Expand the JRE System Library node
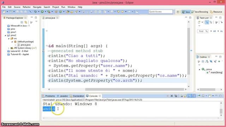This screenshot has height=127, width=226. pos(8,48)
